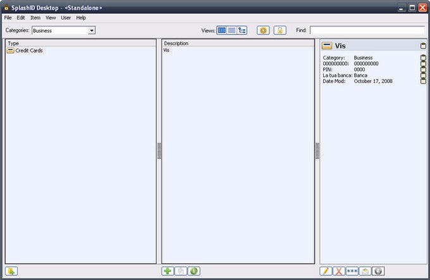The image size is (430, 280).
Task: Open the User menu
Action: tap(66, 18)
